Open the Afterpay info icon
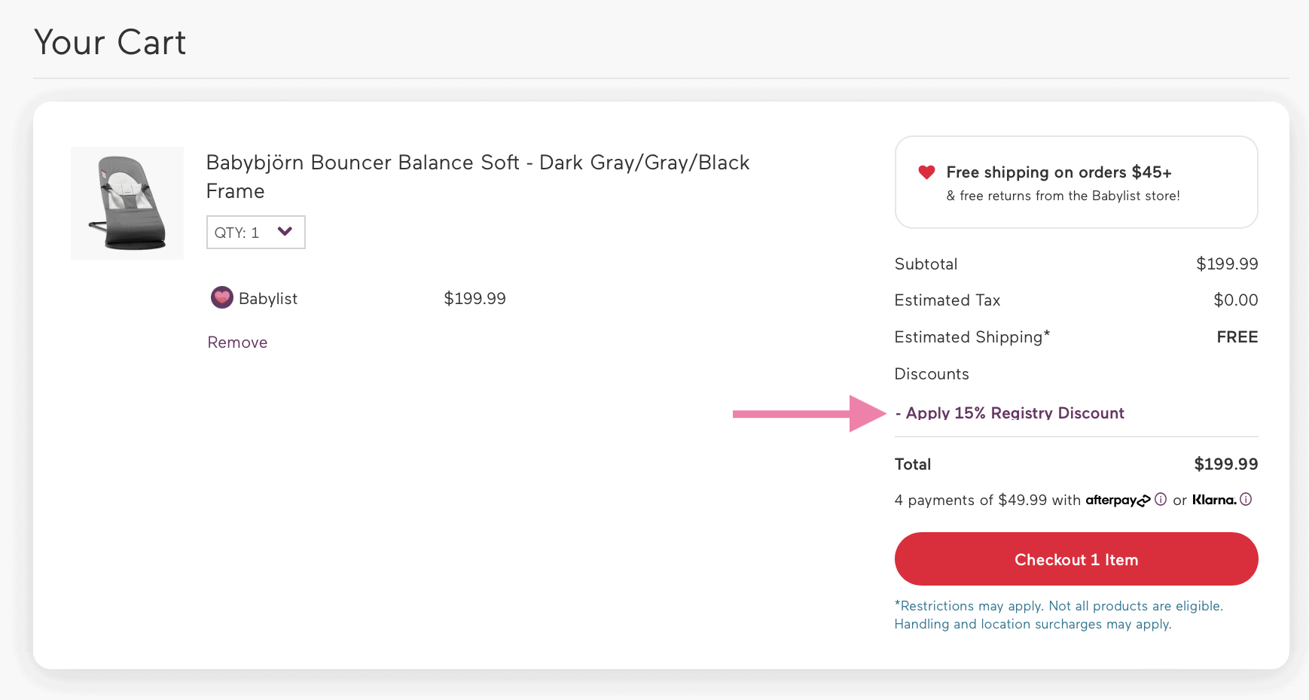Screen dimensions: 1309x700 1161,499
